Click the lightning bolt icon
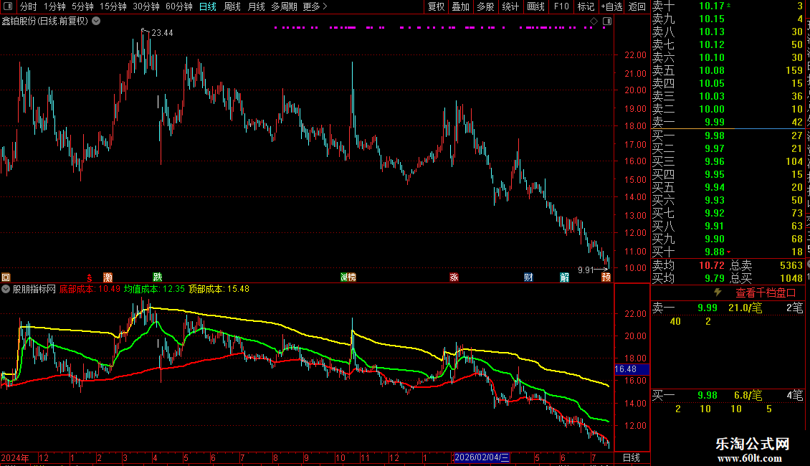The height and width of the screenshot is (466, 810). (718, 293)
